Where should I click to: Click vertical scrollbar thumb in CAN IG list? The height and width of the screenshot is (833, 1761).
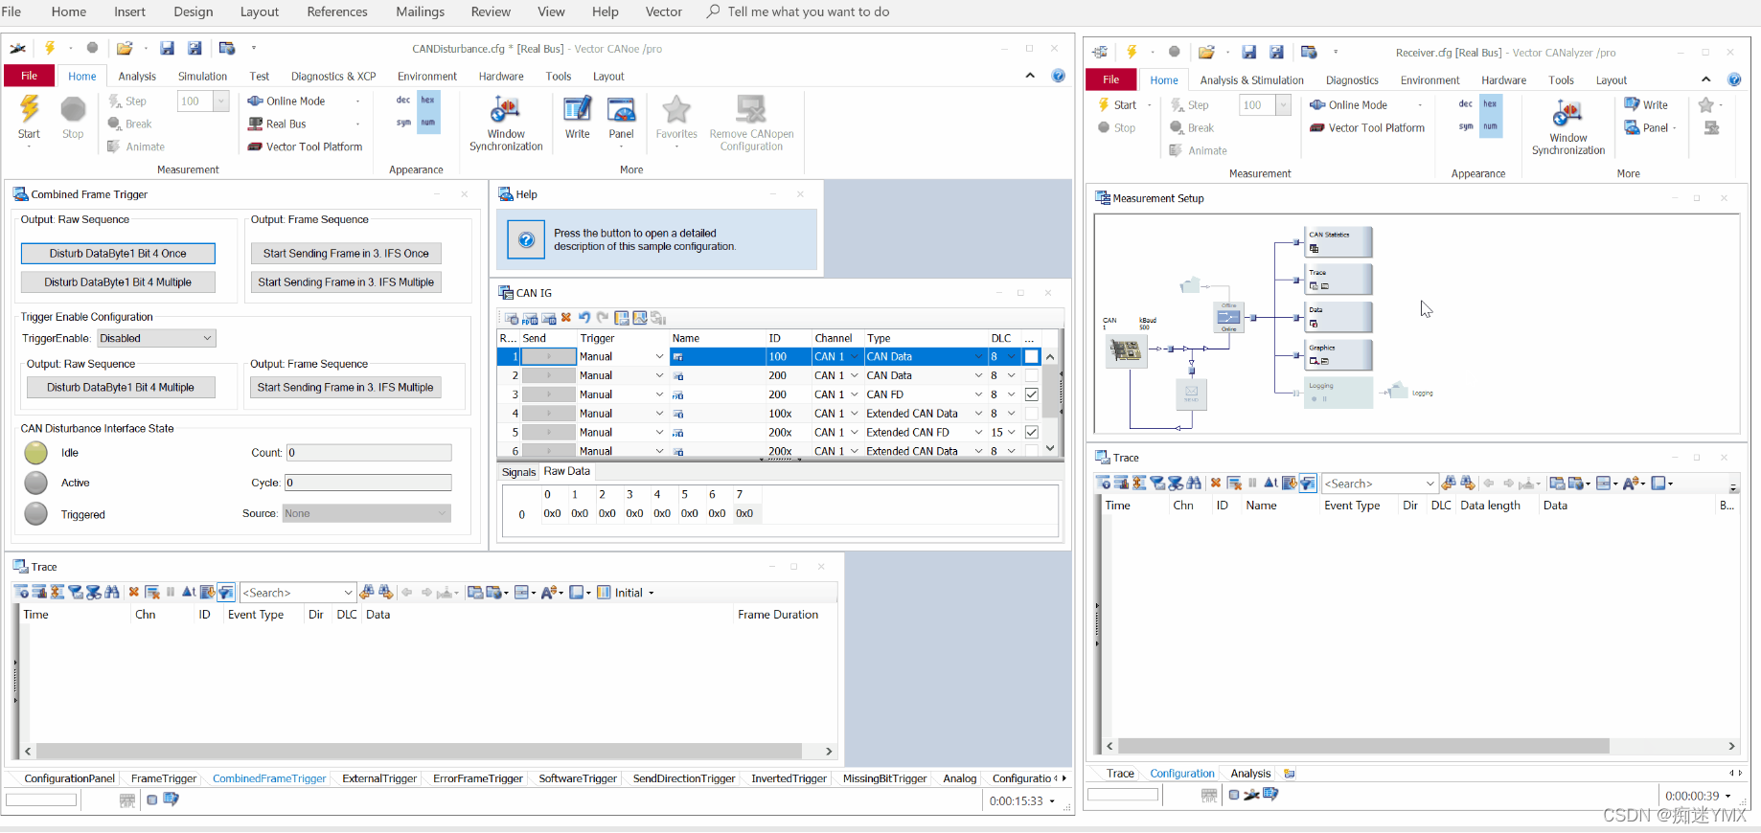[1050, 391]
